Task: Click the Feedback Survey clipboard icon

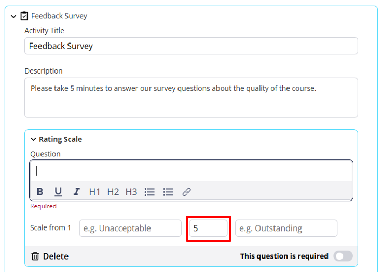Action: pyautogui.click(x=24, y=16)
